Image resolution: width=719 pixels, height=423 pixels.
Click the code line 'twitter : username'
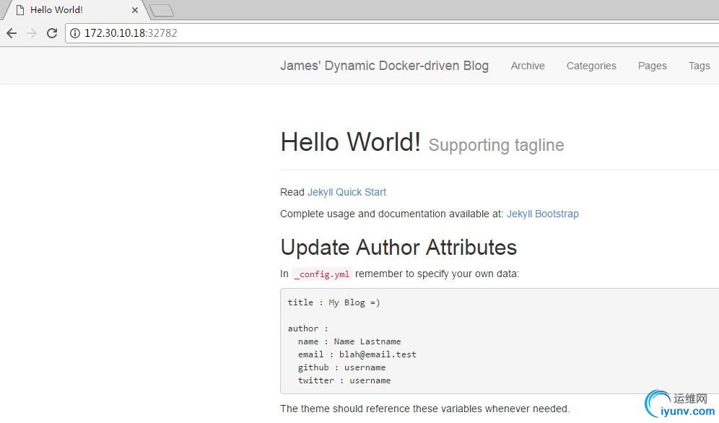coord(344,380)
